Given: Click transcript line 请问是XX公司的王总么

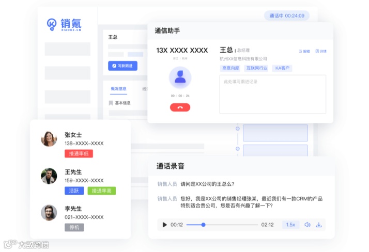Looking at the screenshot, I should click(x=207, y=184).
